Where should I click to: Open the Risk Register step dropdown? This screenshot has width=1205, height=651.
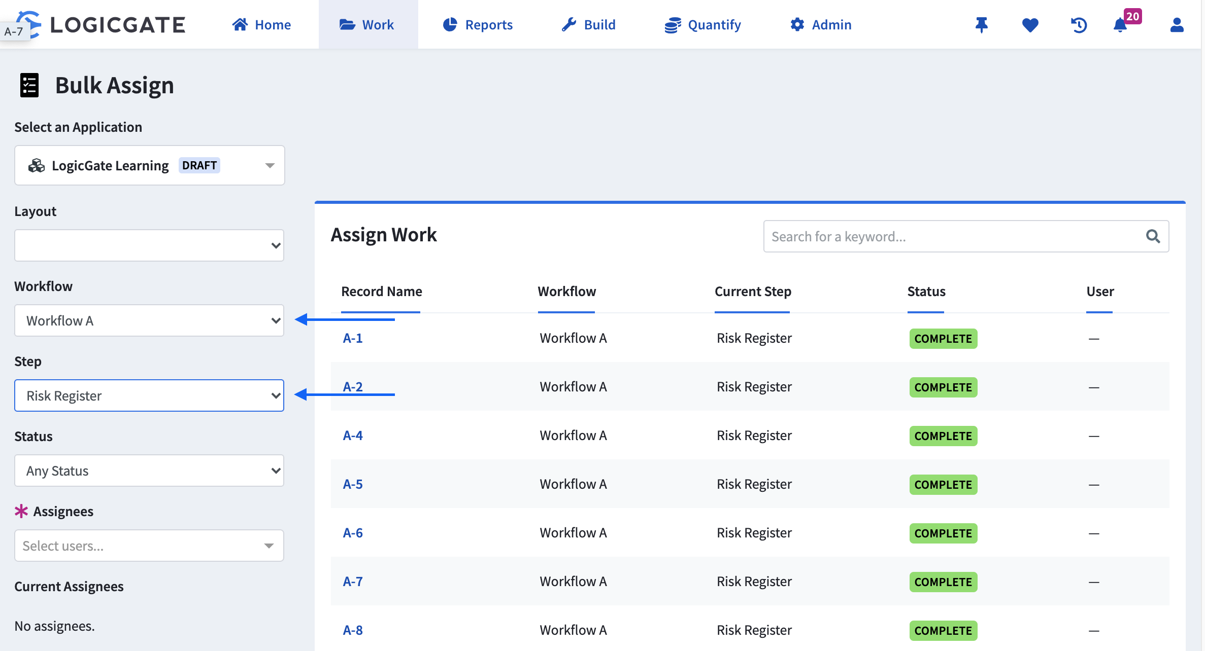149,395
